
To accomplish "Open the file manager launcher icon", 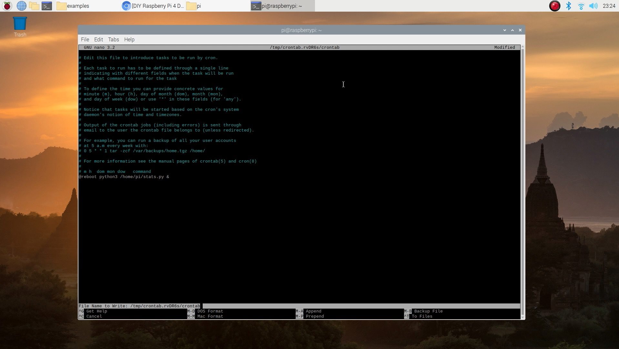I will point(34,6).
